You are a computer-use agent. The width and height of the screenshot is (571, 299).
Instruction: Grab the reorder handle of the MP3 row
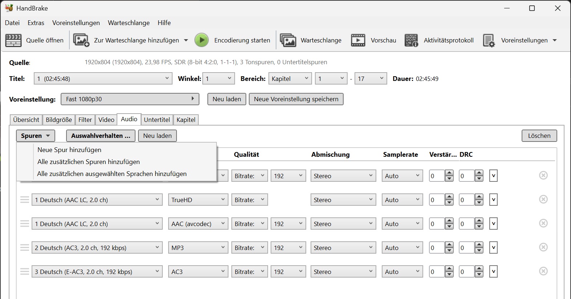point(24,247)
